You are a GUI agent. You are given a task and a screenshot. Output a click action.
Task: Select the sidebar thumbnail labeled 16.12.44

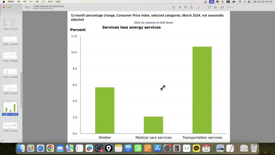pyautogui.click(x=10, y=88)
